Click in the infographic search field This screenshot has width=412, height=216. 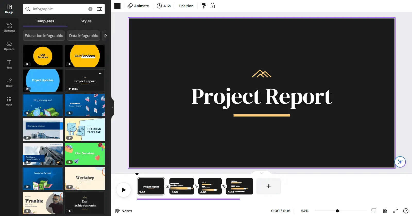coord(60,9)
